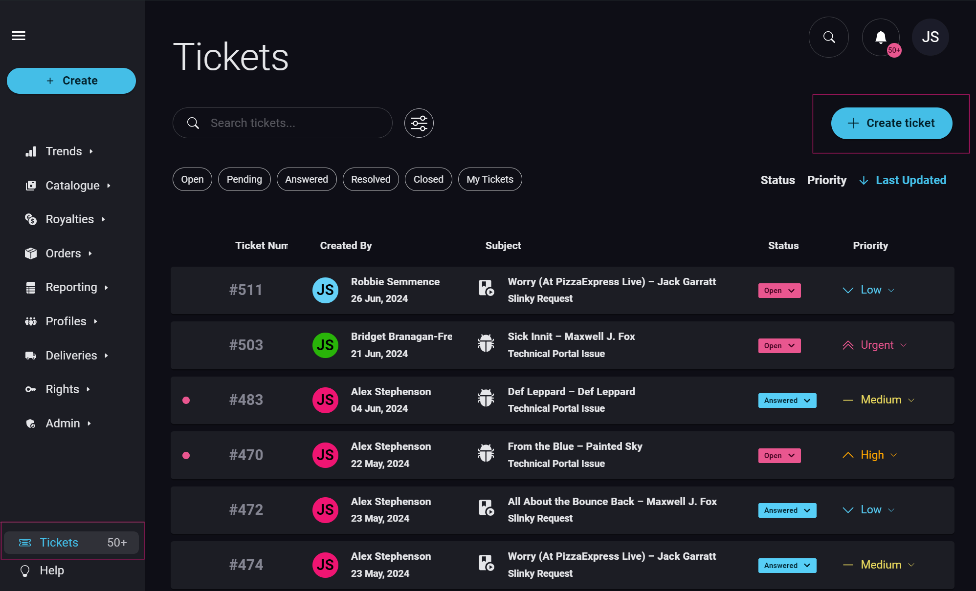Viewport: 976px width, 591px height.
Task: Click the Catalogue music library icon
Action: point(31,186)
